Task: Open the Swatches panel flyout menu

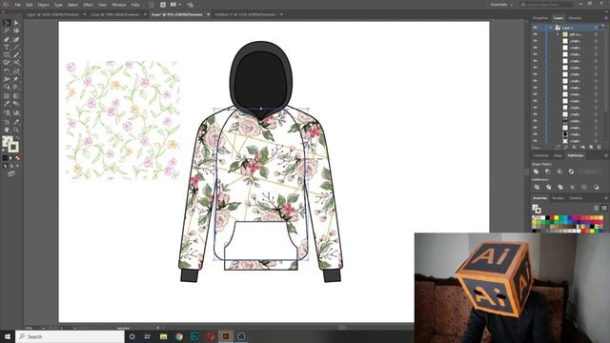Action: coord(606,198)
